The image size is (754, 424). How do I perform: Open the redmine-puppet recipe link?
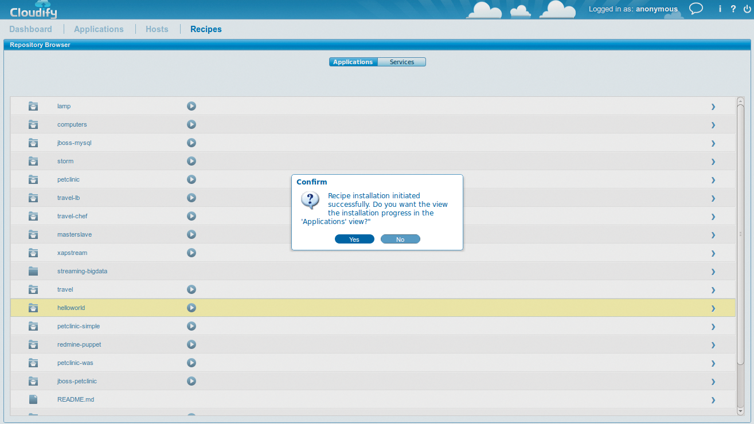click(x=79, y=344)
